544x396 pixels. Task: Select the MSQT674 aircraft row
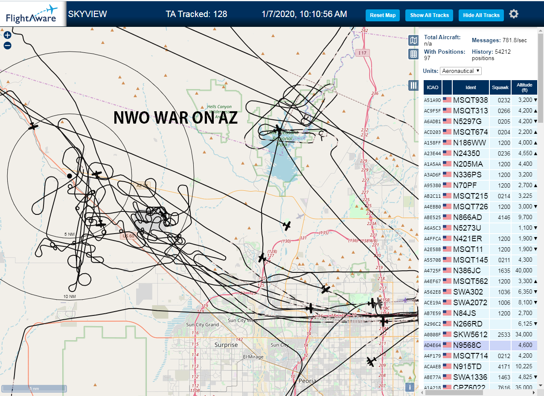pos(481,132)
